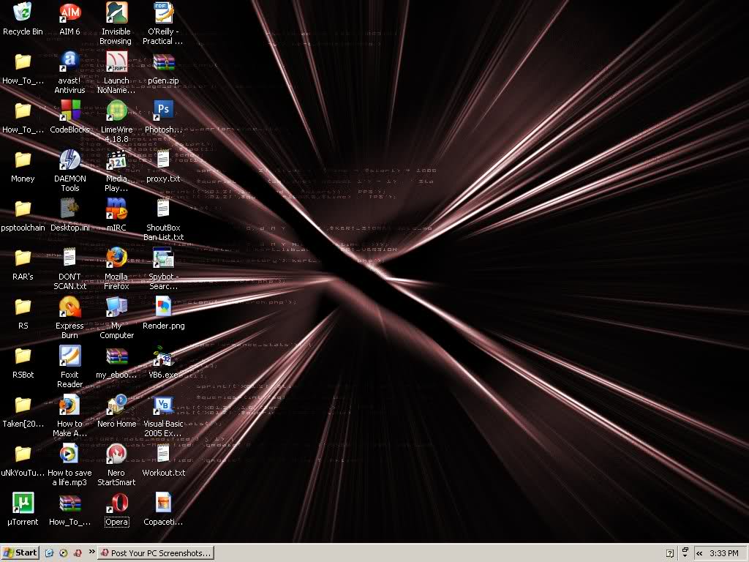
Task: Open the O'Reilly Practical PDF file
Action: pos(163,13)
